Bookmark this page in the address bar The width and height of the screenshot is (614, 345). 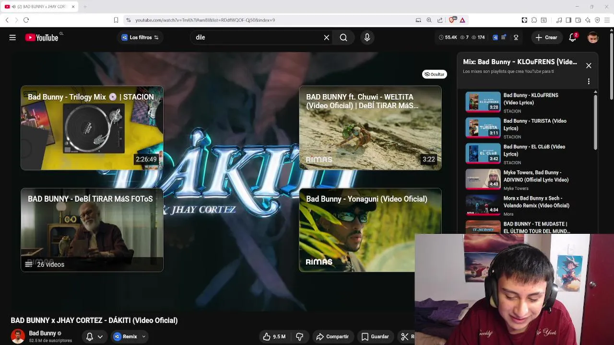[116, 20]
